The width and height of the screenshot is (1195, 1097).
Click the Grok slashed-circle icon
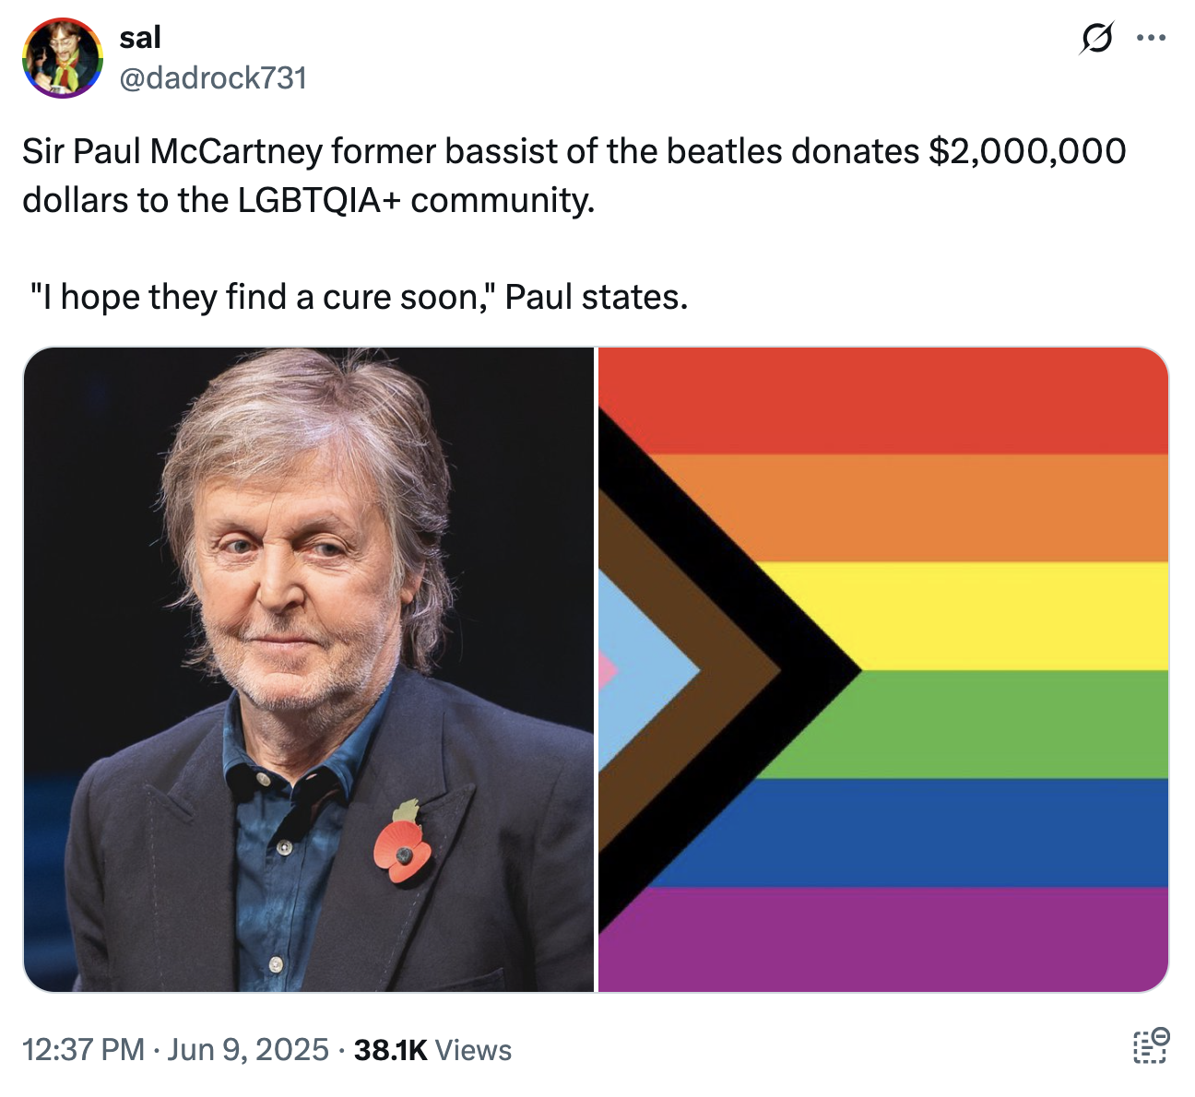pyautogui.click(x=1095, y=39)
